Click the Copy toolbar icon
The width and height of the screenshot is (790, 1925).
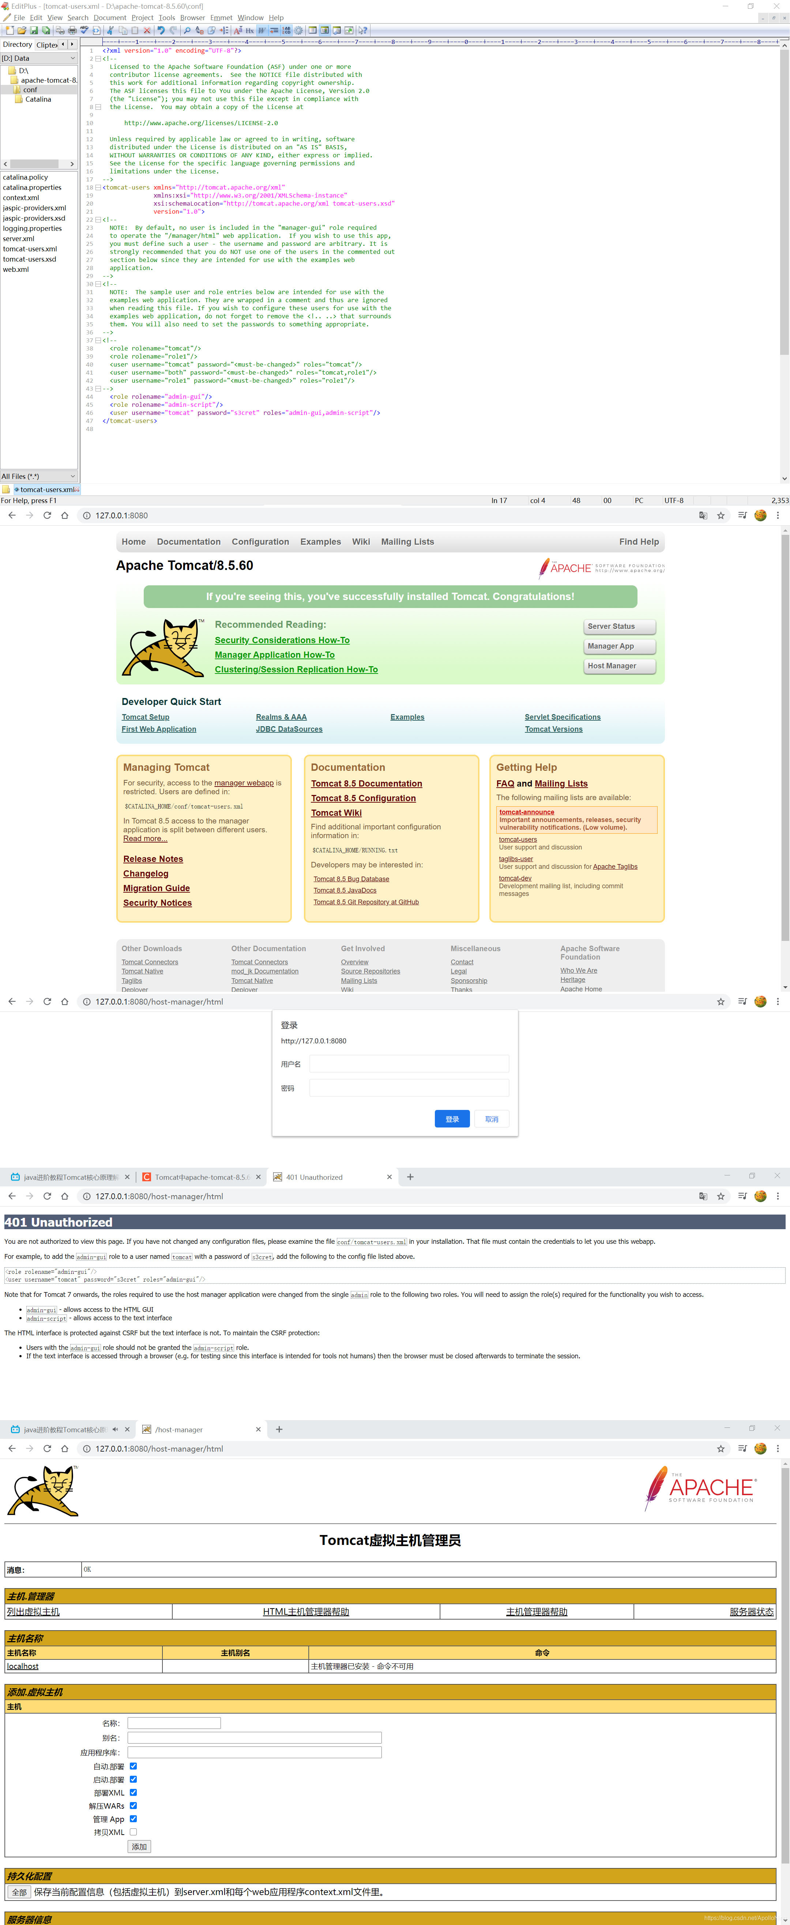tap(123, 31)
